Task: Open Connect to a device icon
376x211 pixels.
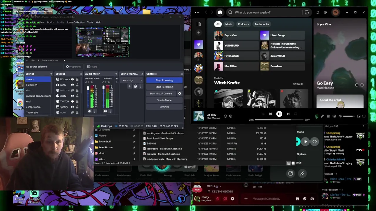Action: click(x=334, y=116)
